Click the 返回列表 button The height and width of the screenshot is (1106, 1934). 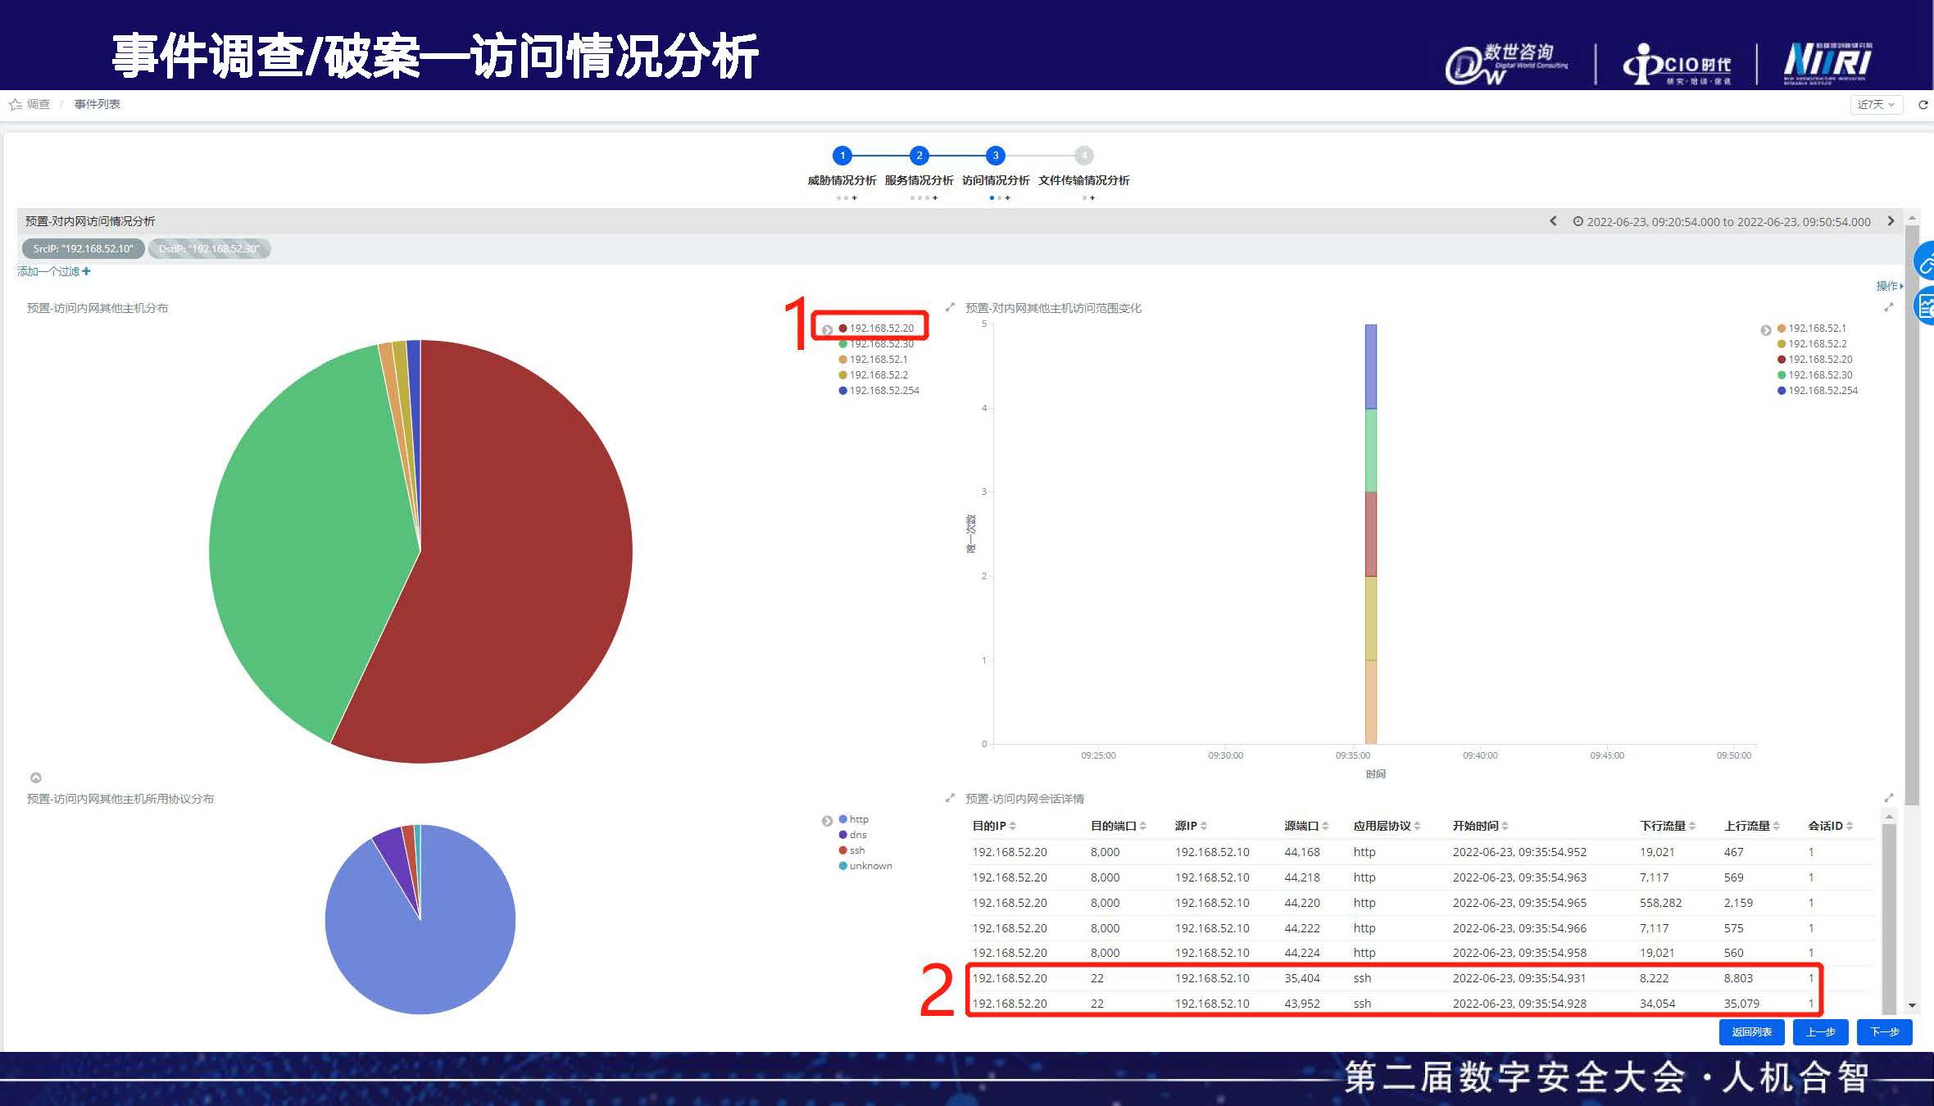pyautogui.click(x=1752, y=1031)
